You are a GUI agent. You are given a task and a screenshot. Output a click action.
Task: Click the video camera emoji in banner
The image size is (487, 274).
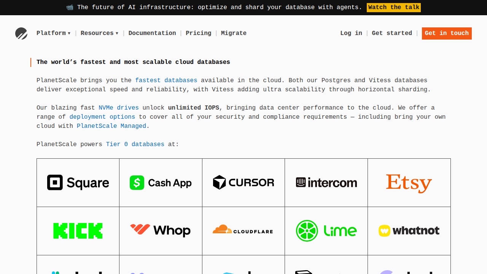(70, 7)
